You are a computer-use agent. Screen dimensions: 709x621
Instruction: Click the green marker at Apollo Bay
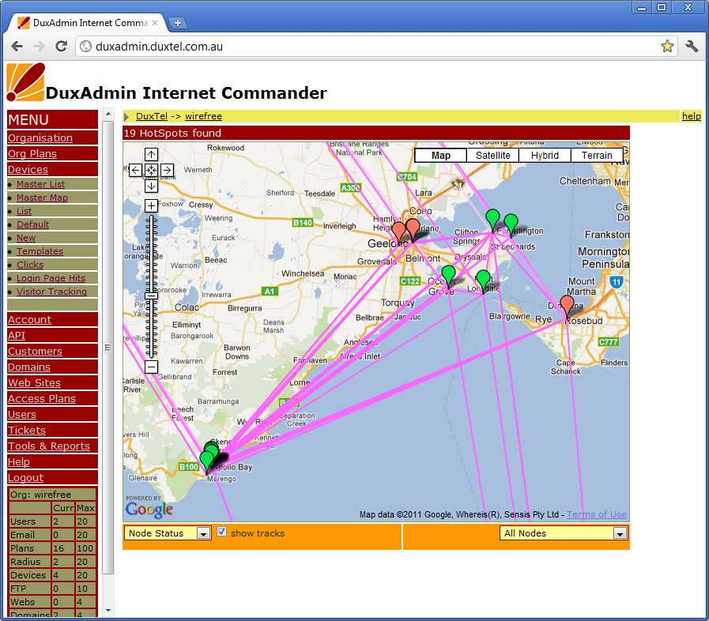pos(206,461)
